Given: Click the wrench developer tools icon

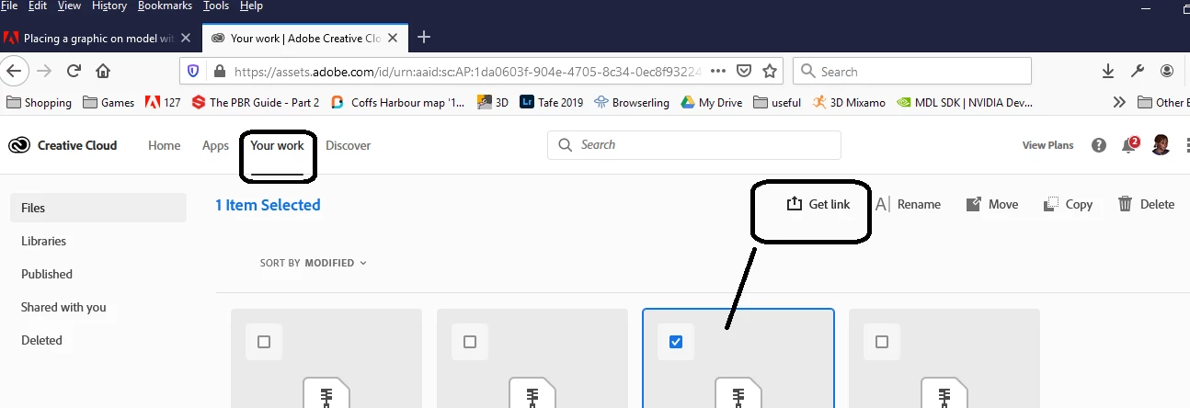Looking at the screenshot, I should tap(1138, 71).
